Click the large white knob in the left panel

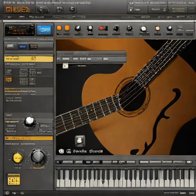pyautogui.click(x=30, y=121)
